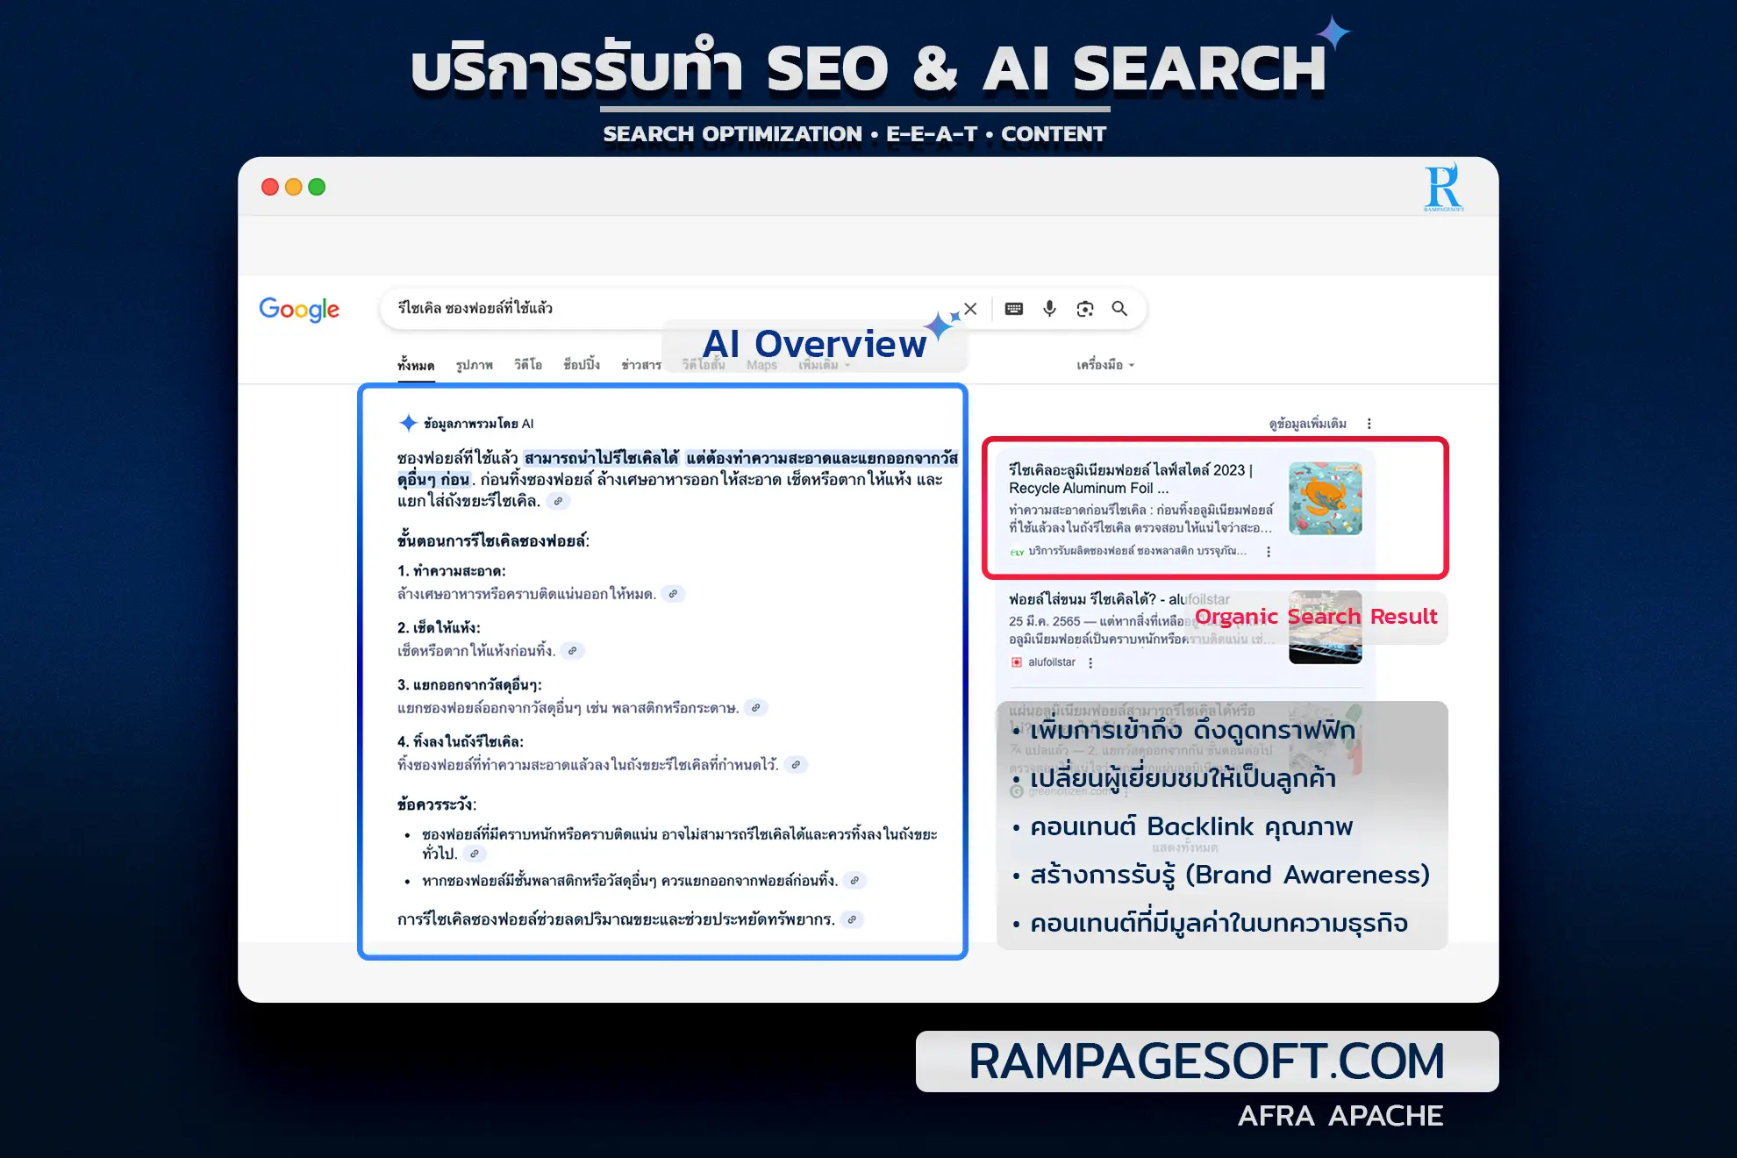This screenshot has height=1158, width=1737.
Task: Click heading ข้อควรระวัง:
Action: coord(436,804)
